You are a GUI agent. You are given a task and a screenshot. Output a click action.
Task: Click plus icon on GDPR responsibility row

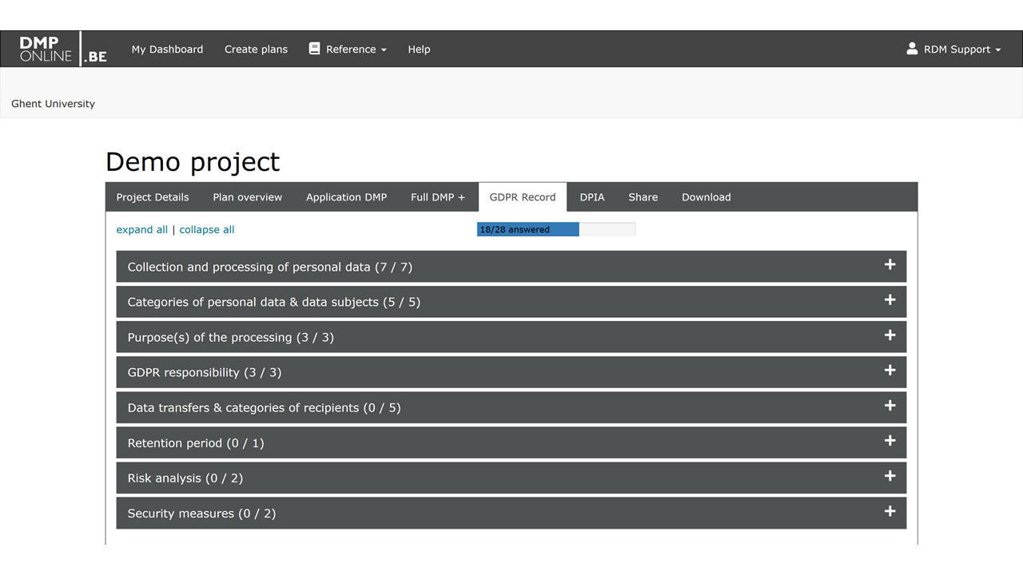pos(890,371)
